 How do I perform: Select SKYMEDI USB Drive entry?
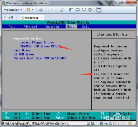40,46
